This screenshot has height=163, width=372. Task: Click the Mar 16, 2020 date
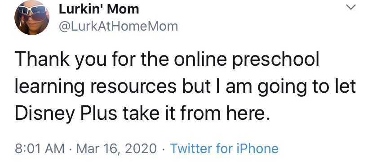point(117,149)
